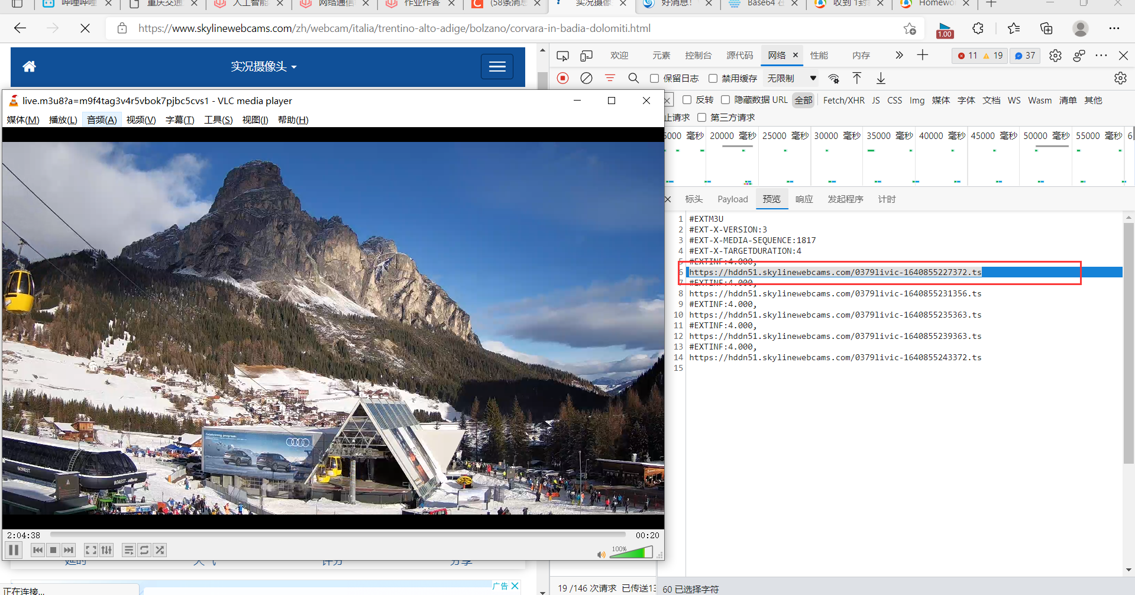1135x595 pixels.
Task: Toggle VLC fullscreen mode
Action: pos(91,550)
